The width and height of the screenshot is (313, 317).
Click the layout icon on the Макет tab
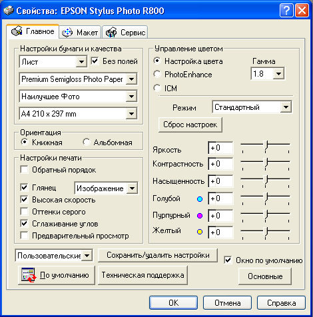67,33
